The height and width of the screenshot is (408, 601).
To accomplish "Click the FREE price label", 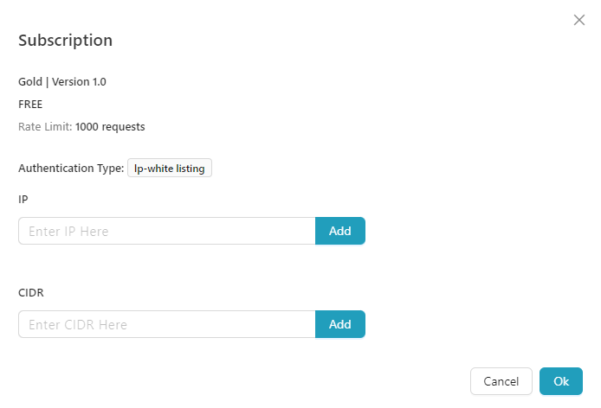I will [x=30, y=105].
